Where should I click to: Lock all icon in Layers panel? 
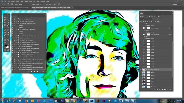[x=152, y=22]
